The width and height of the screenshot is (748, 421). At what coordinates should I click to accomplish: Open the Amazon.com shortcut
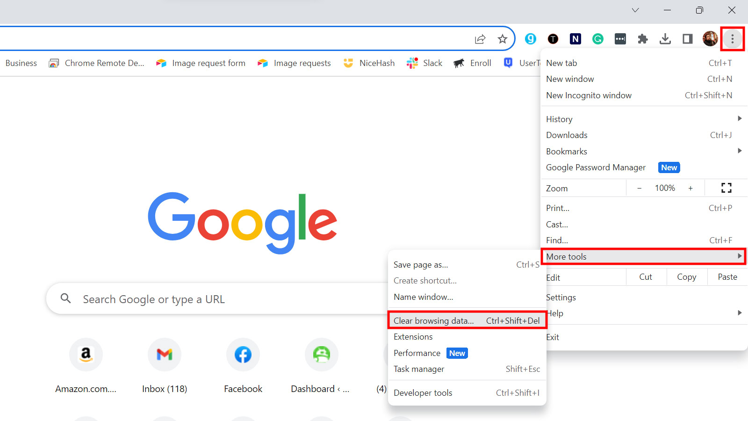pos(86,366)
